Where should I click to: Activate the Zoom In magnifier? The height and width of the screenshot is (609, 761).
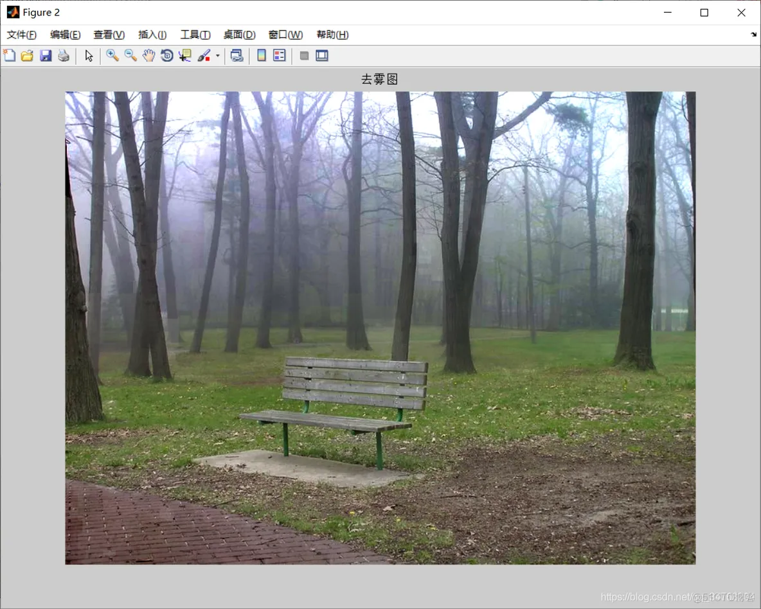pos(112,55)
